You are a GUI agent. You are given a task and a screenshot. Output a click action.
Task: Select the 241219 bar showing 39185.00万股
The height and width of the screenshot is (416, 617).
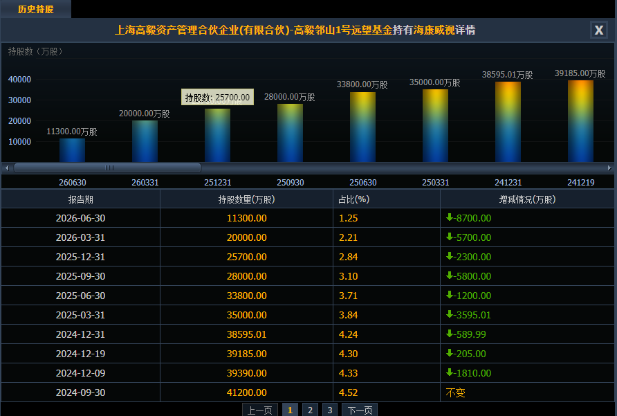click(580, 121)
